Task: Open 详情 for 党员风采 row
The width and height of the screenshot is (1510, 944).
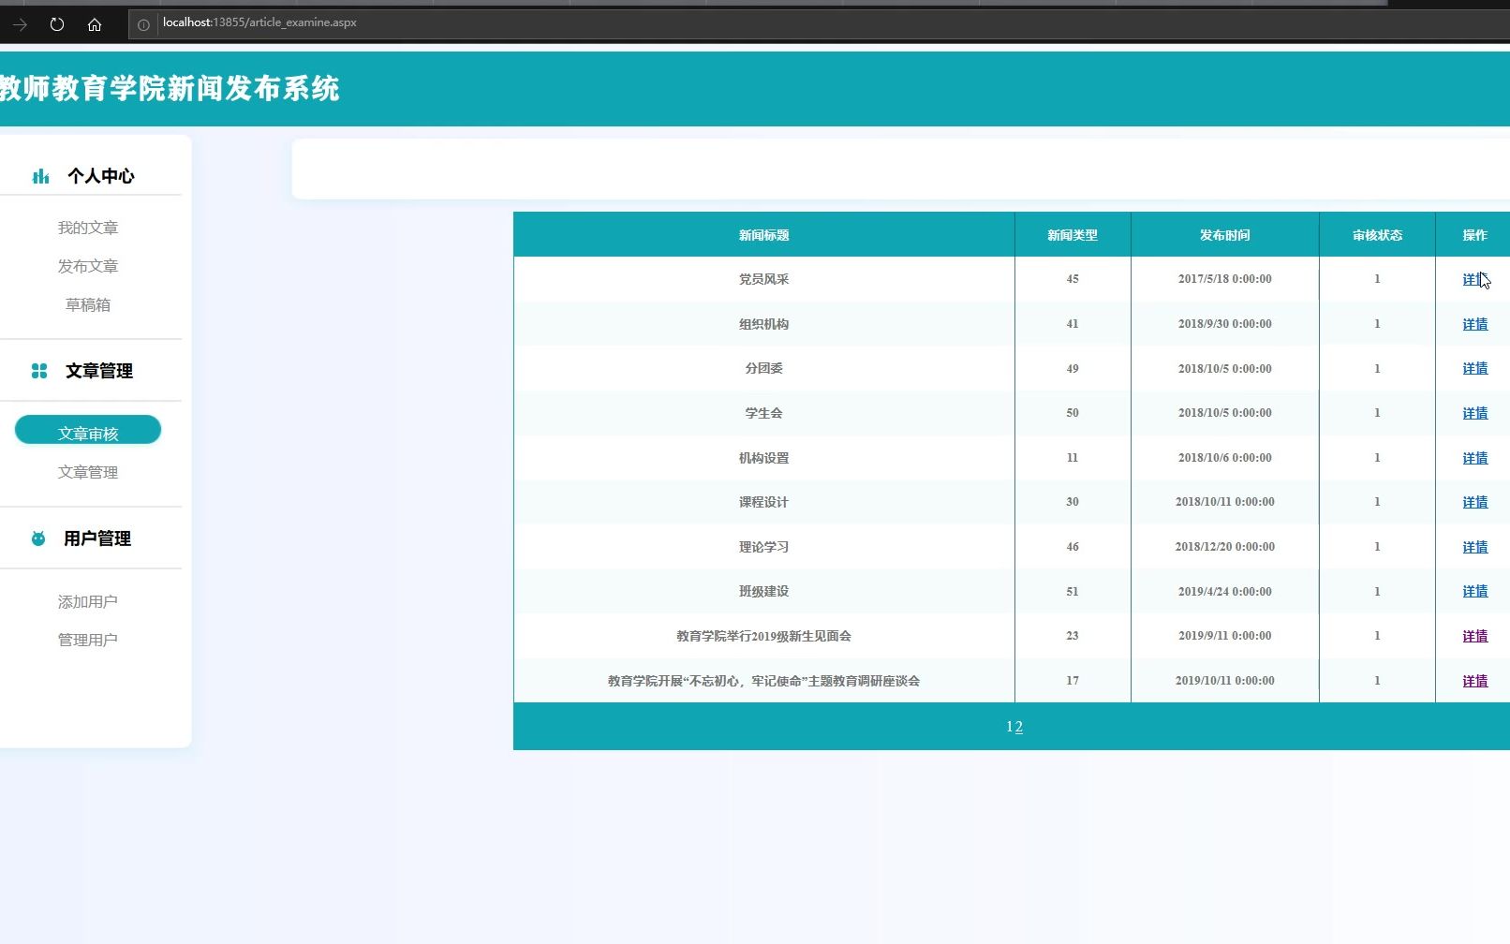Action: click(x=1474, y=279)
